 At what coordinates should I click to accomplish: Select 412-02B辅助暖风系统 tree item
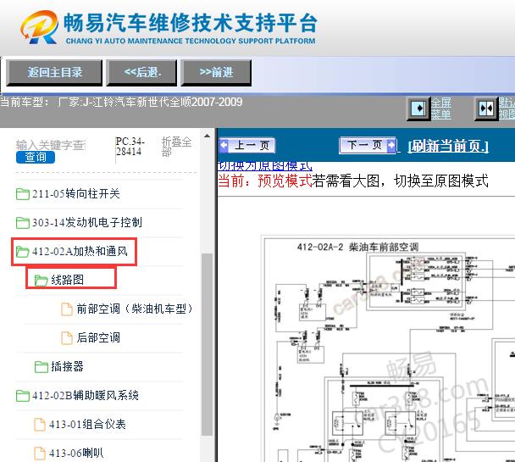[86, 395]
